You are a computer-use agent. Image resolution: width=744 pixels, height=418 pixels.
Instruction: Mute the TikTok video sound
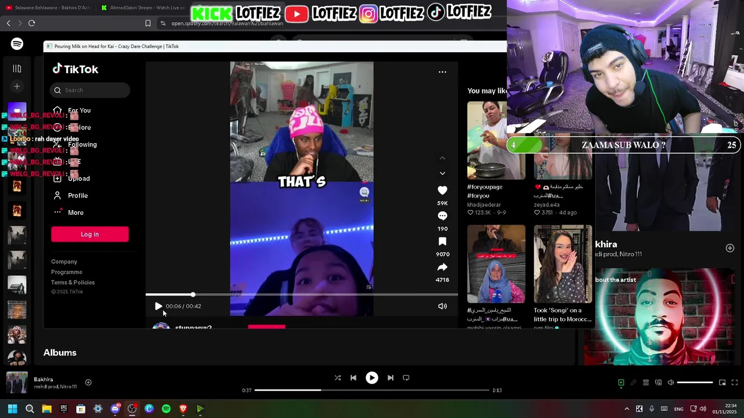coord(442,306)
